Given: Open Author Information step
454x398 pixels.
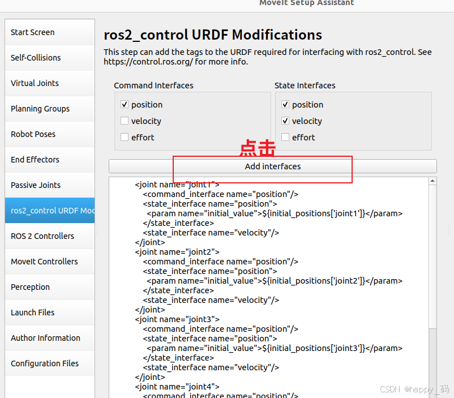Looking at the screenshot, I should (x=50, y=338).
